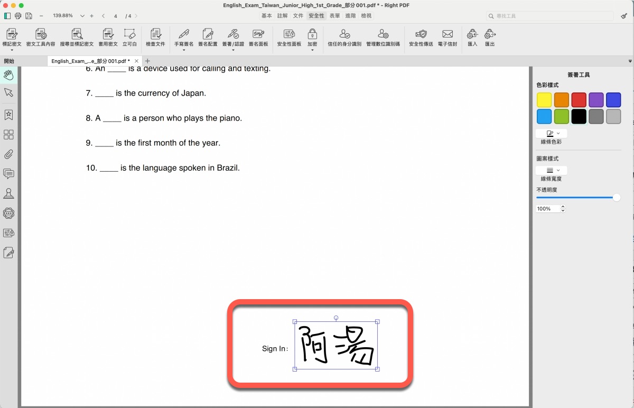Open 簽名配置 signature placement
The width and height of the screenshot is (634, 408).
[208, 37]
